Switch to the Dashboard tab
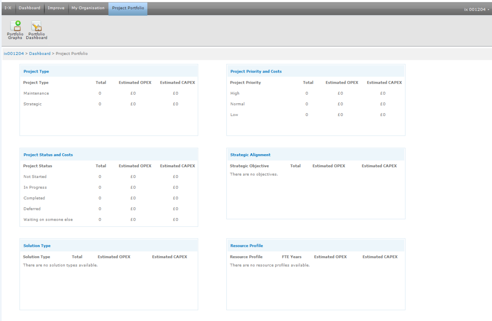This screenshot has width=492, height=321. [29, 8]
